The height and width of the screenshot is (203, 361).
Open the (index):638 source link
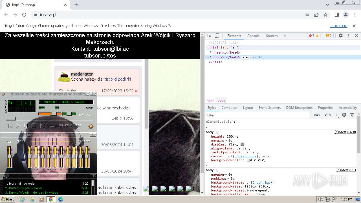coord(345,132)
